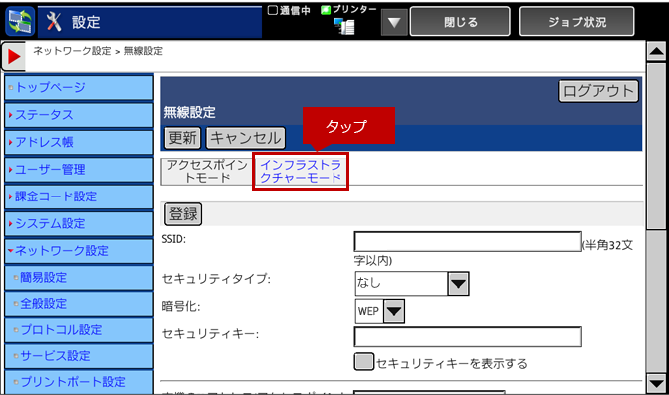Switch to アクセスポイントモード tab
This screenshot has width=669, height=395.
[x=207, y=171]
